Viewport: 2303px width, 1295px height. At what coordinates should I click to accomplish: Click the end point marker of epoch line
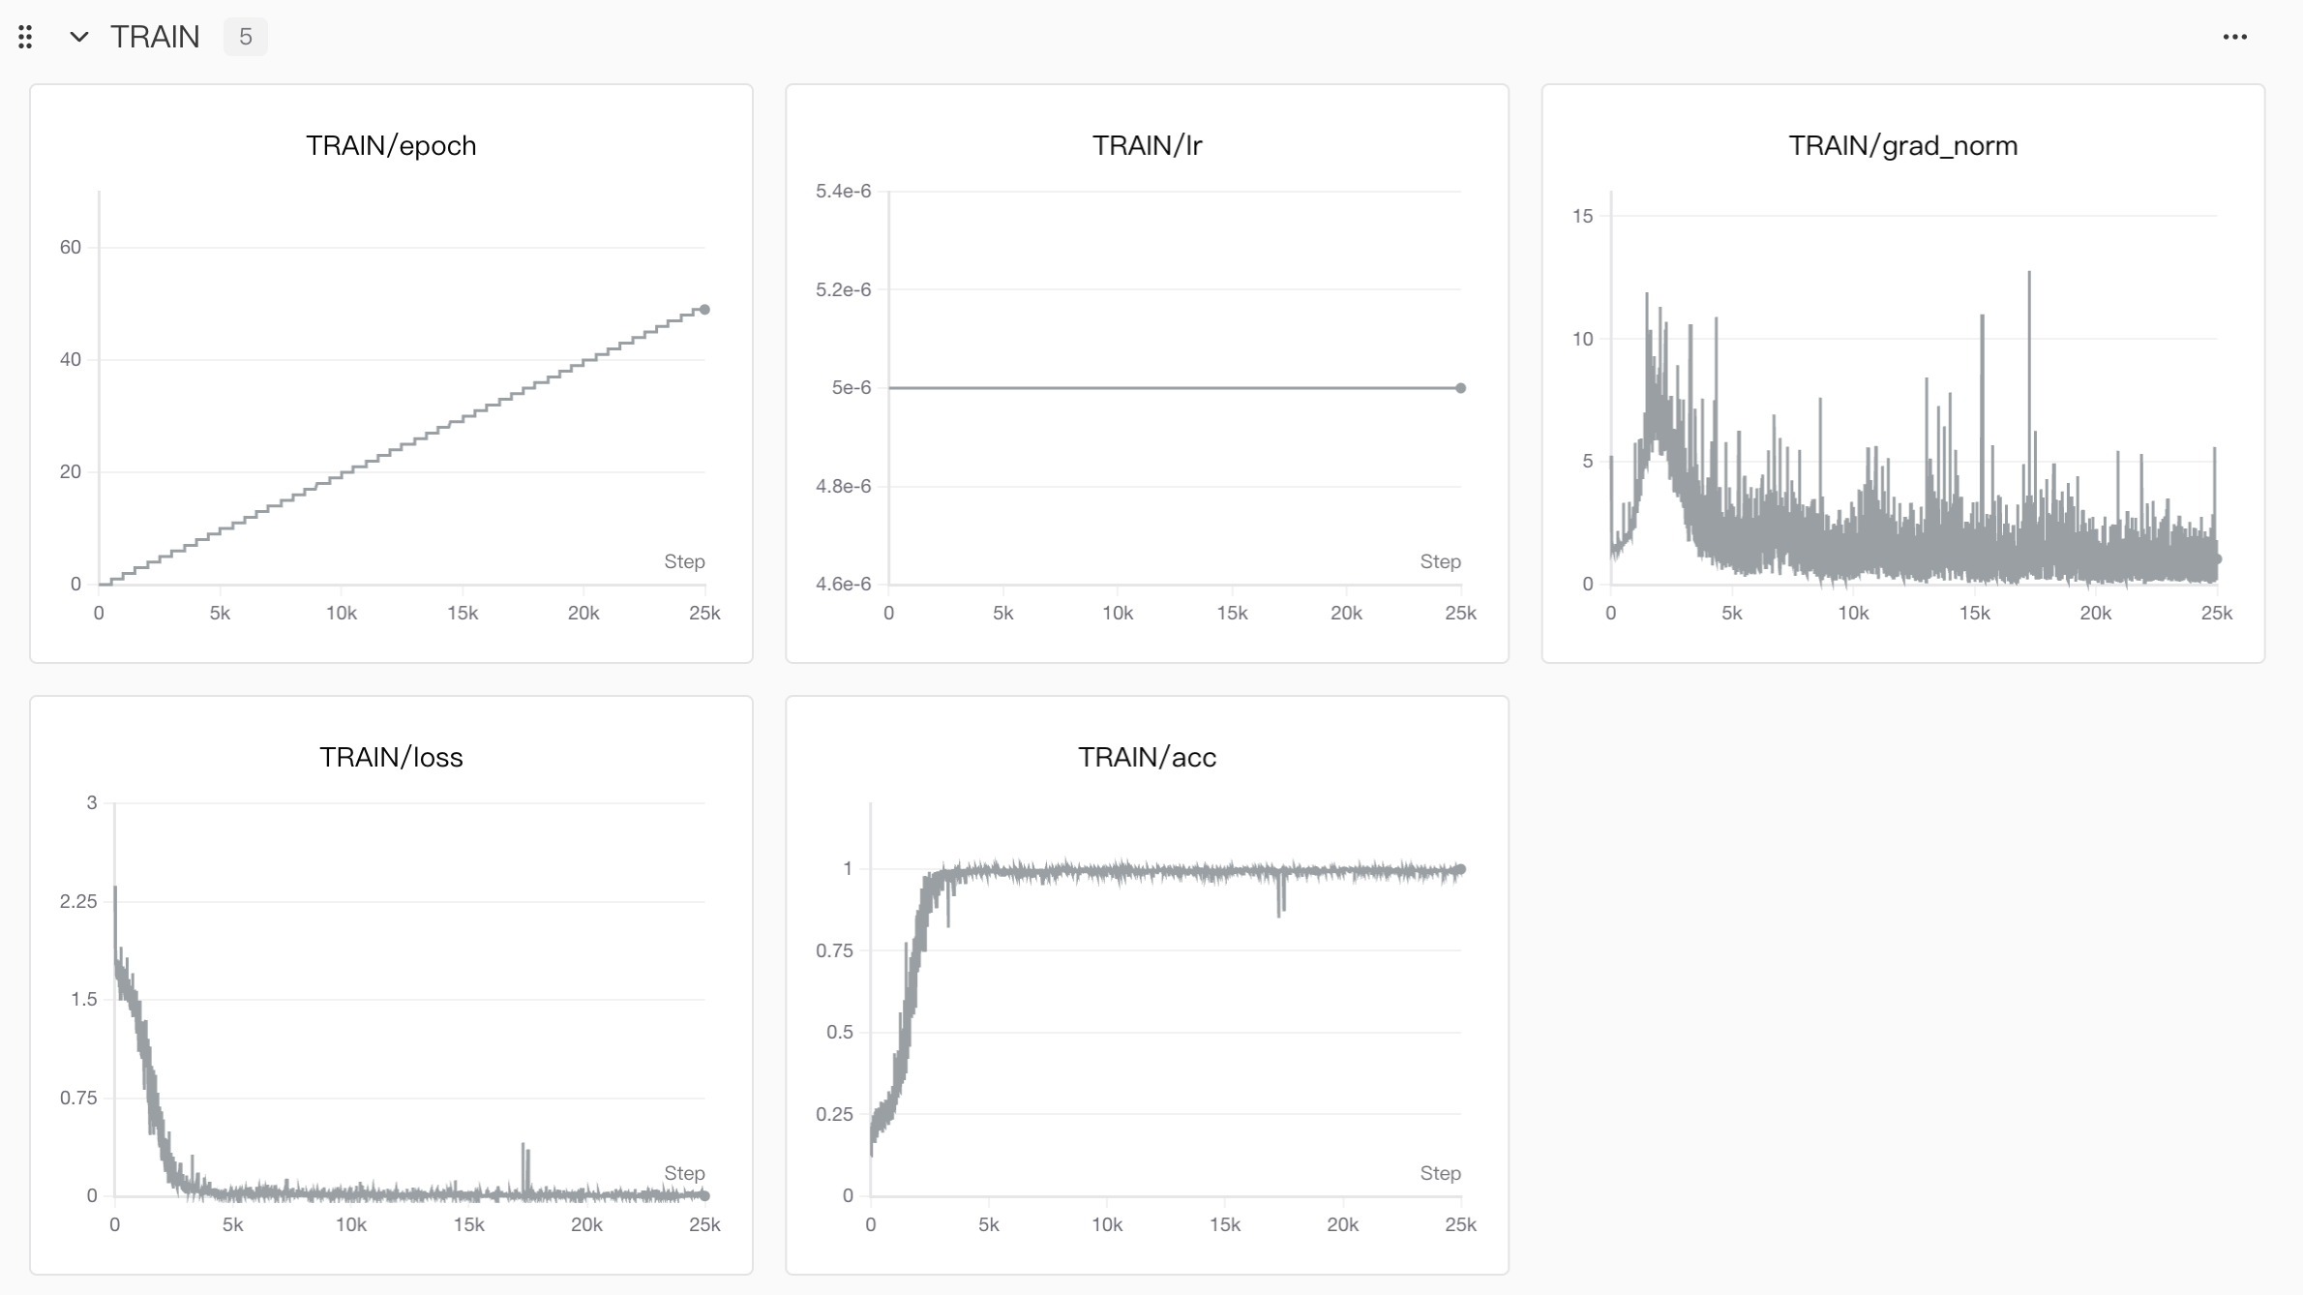click(x=704, y=310)
